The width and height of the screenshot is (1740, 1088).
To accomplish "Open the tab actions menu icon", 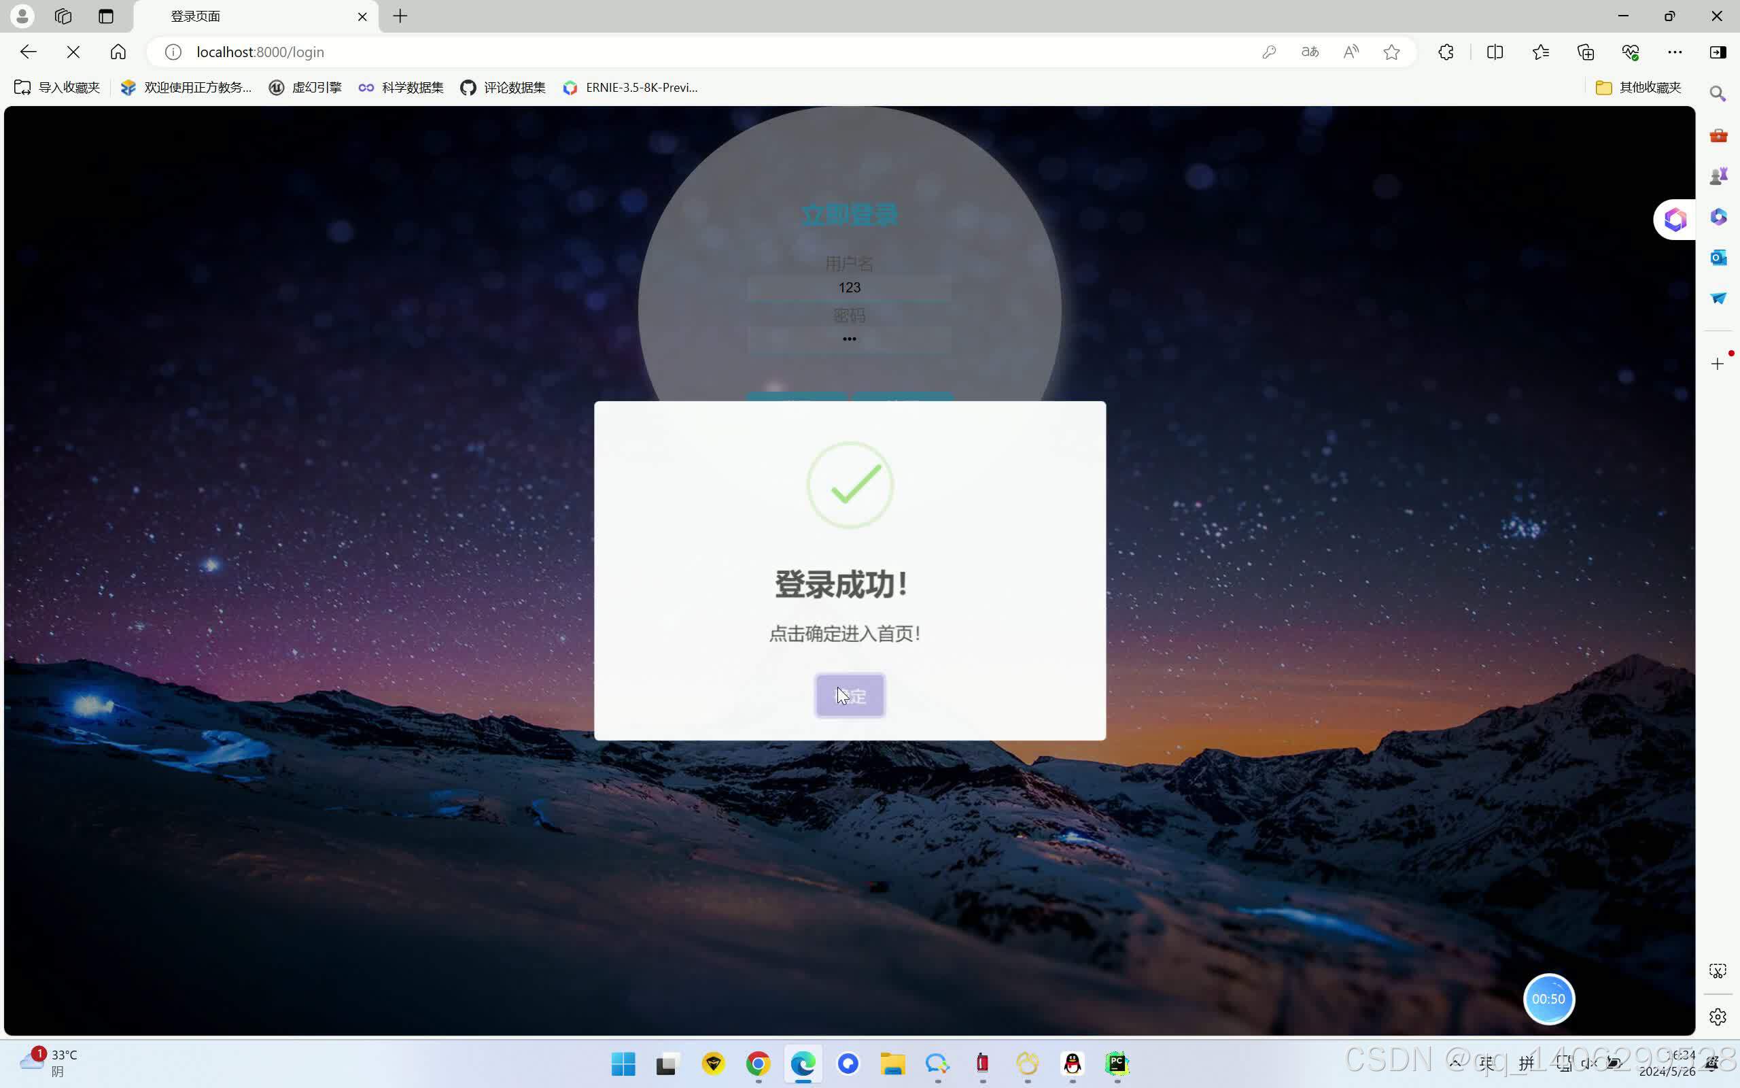I will point(106,16).
